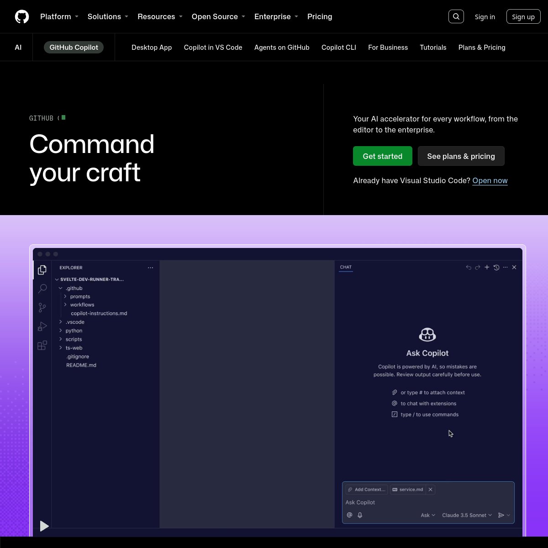Go to Copilot CLI tab
This screenshot has width=548, height=548.
pyautogui.click(x=339, y=47)
